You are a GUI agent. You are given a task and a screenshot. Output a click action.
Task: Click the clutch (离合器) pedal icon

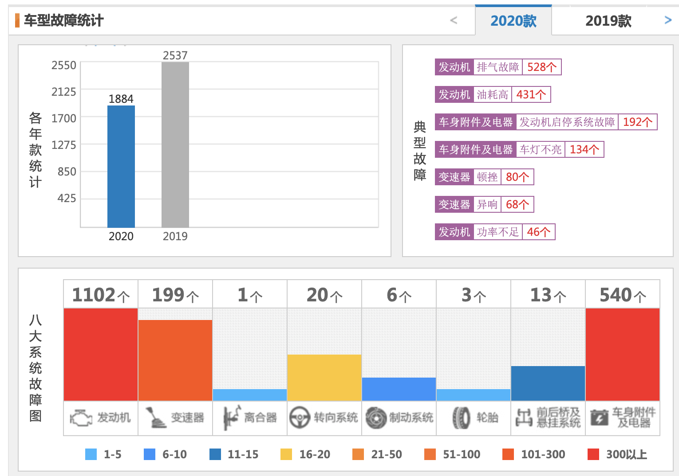pos(231,417)
